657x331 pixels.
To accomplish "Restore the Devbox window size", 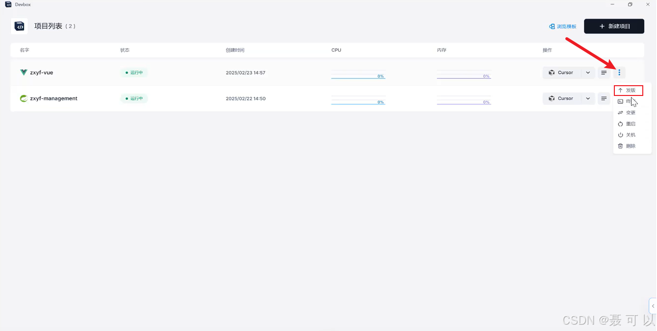I will [x=630, y=4].
